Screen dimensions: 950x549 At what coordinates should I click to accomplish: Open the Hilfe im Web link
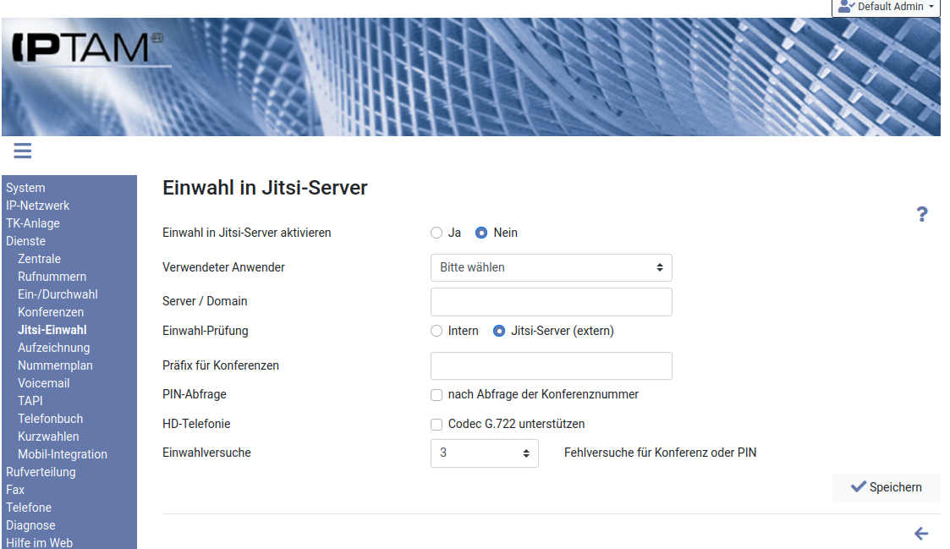(x=39, y=542)
